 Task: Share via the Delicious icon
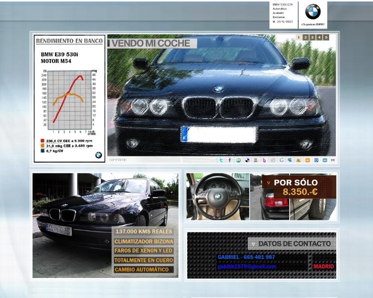coord(247,160)
